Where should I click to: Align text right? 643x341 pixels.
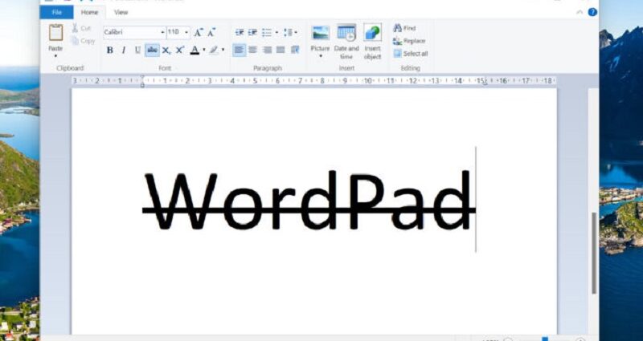click(267, 50)
